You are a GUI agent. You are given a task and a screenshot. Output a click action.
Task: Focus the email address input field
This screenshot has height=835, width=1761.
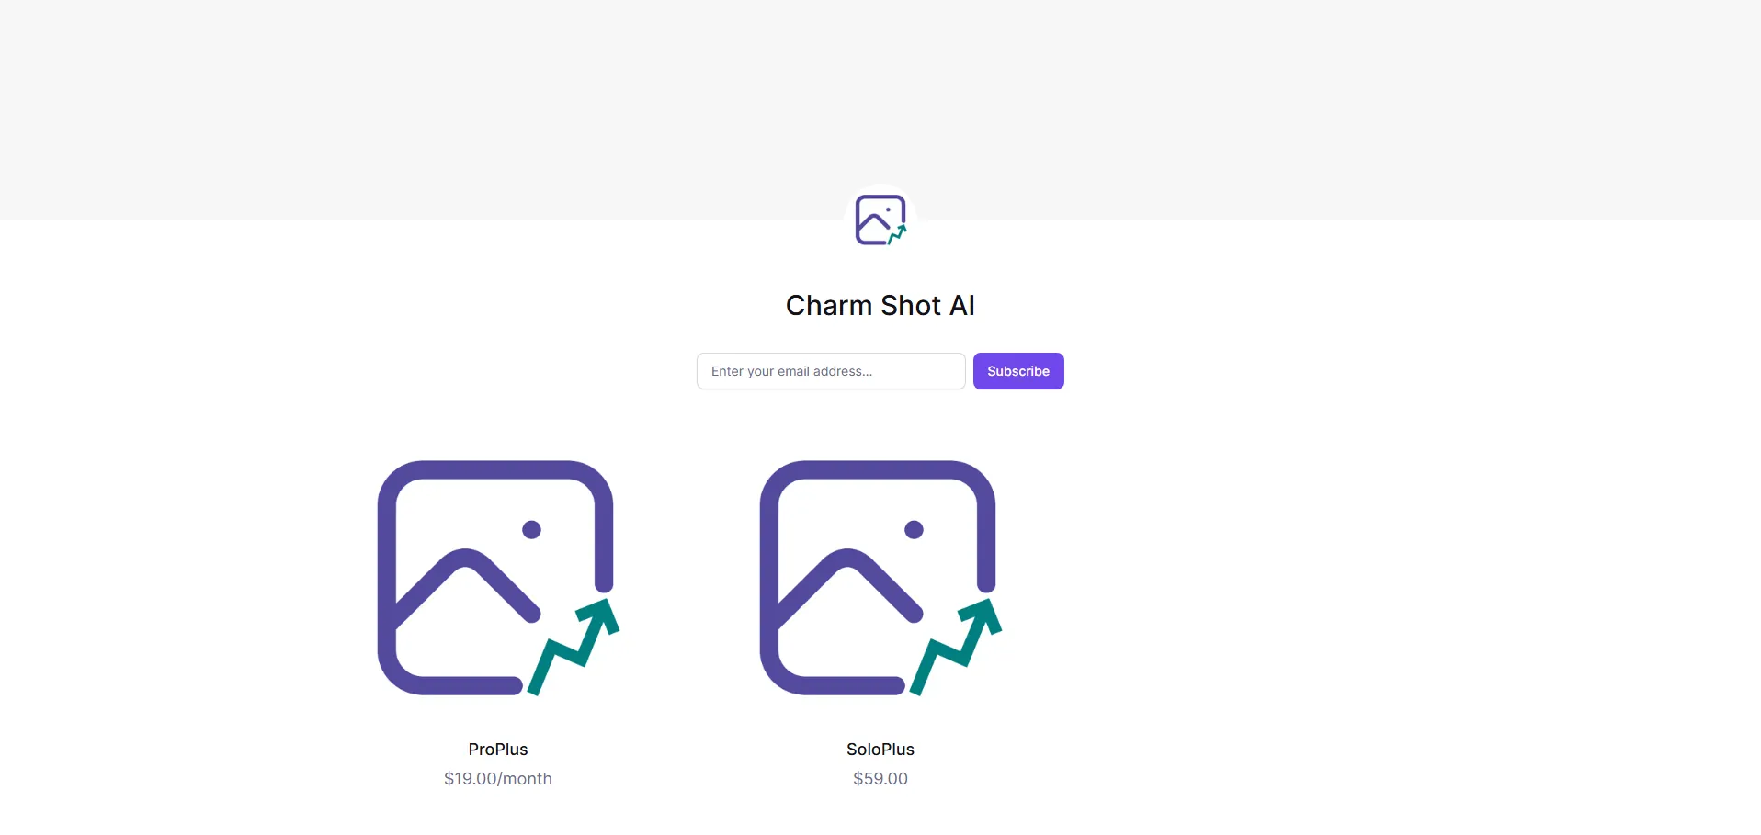830,371
